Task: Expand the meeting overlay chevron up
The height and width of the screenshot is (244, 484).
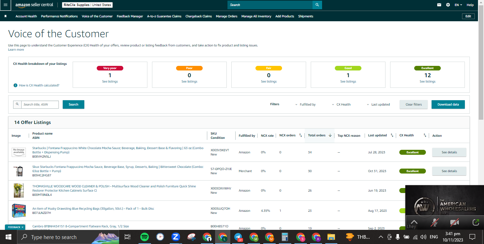Action: 414,222
